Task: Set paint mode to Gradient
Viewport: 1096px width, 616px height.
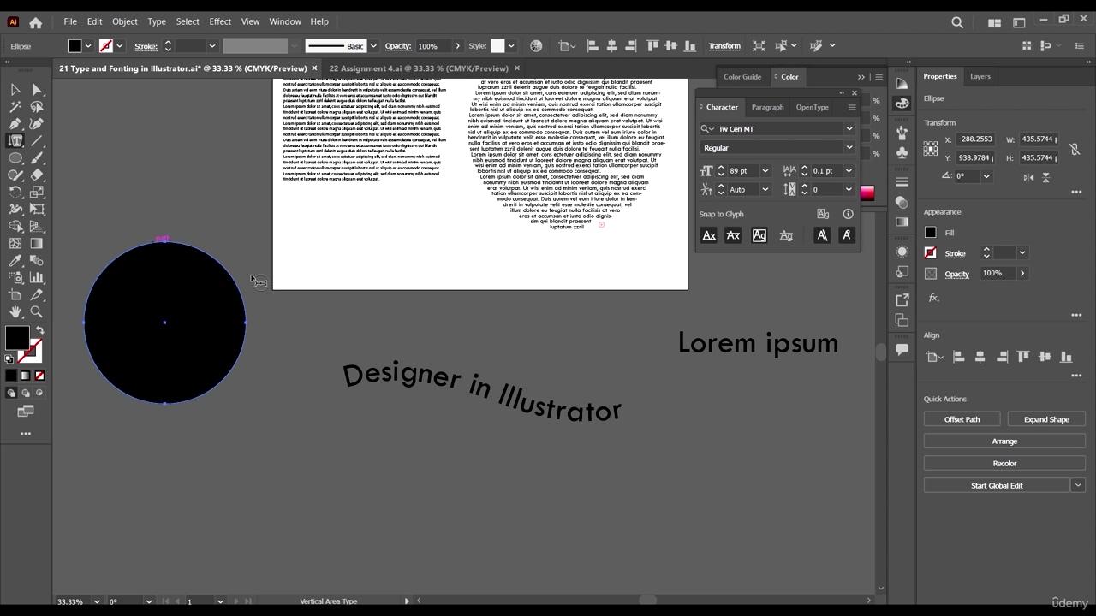Action: [26, 376]
